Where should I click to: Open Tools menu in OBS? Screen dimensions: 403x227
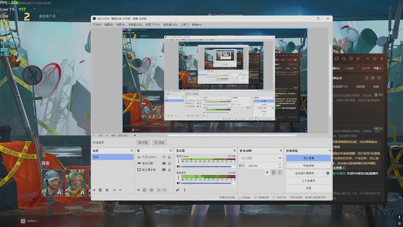pos(184,25)
